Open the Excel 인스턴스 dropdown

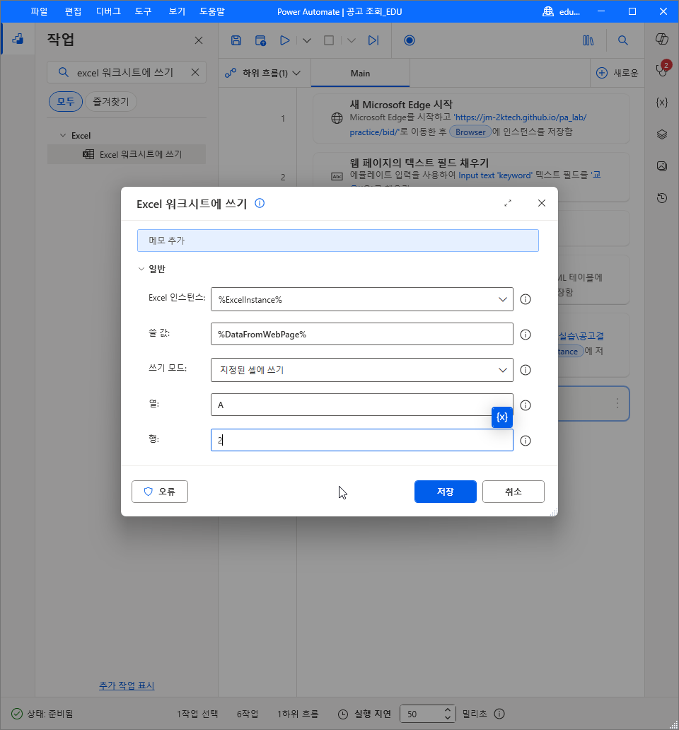362,299
